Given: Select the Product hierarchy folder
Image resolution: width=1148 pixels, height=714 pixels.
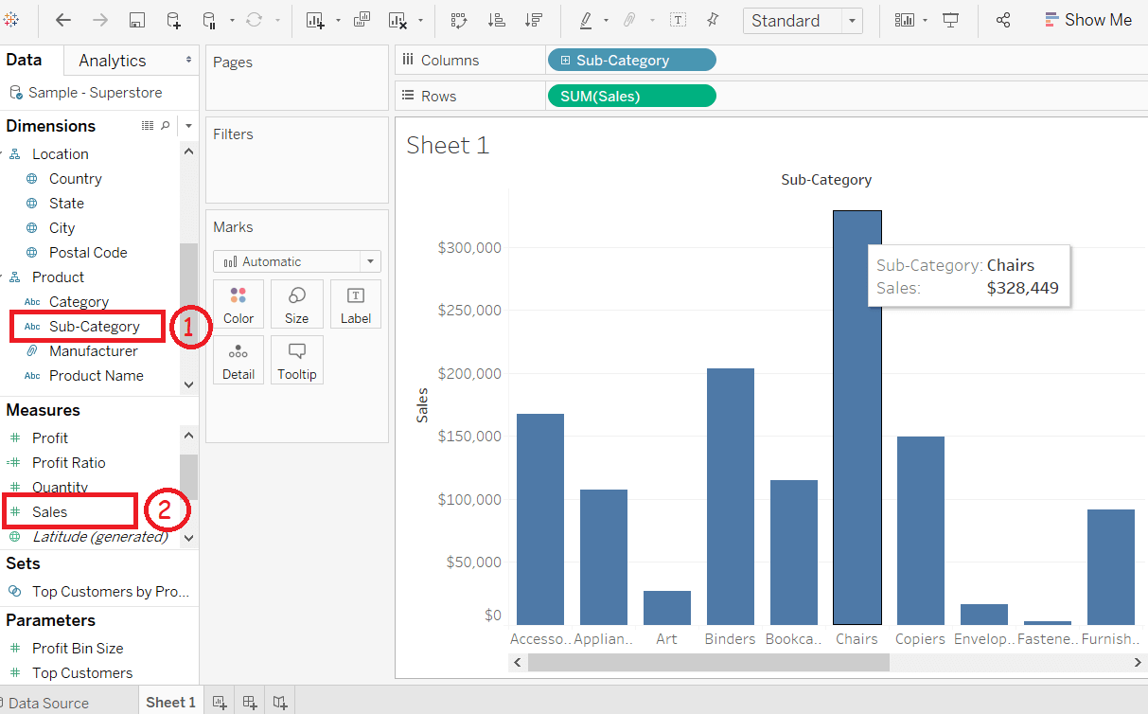Looking at the screenshot, I should (x=58, y=277).
